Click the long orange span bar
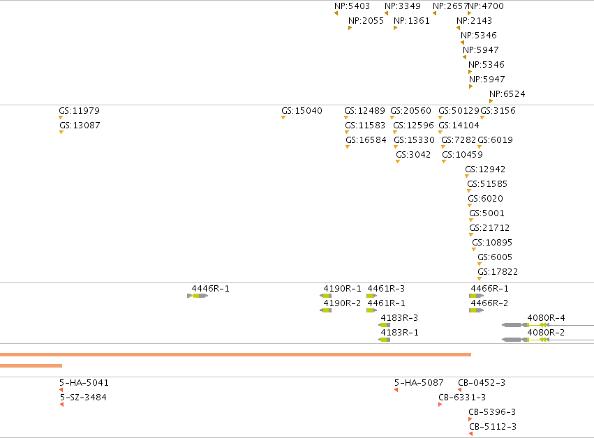Viewport: 594px width, 438px height. (x=236, y=355)
